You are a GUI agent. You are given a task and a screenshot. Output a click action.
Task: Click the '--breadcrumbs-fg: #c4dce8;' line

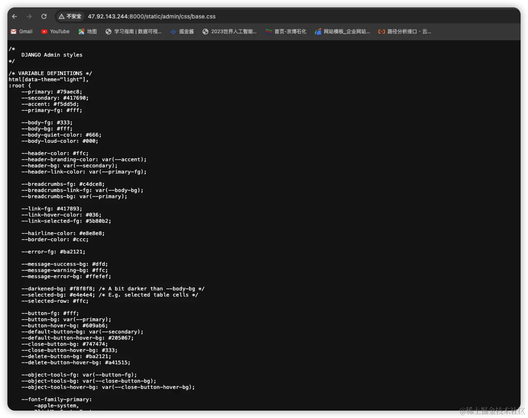click(x=63, y=184)
